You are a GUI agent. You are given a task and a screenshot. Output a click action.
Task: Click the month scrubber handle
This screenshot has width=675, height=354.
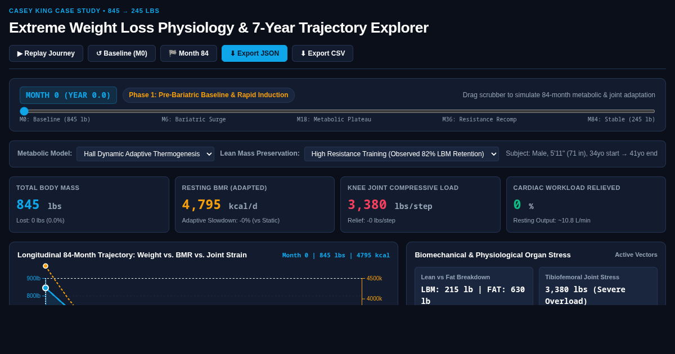[x=24, y=111]
